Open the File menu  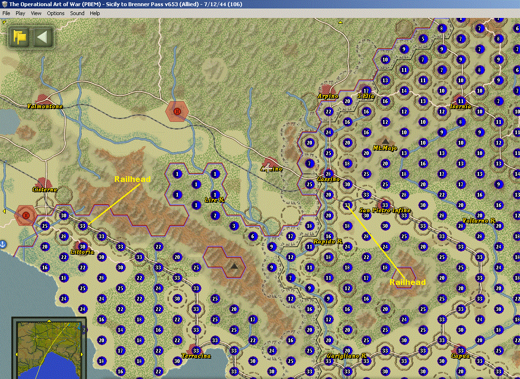[x=6, y=13]
